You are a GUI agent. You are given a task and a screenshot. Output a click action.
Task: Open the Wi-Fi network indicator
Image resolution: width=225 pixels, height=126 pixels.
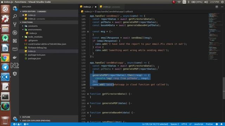[x=179, y=2]
